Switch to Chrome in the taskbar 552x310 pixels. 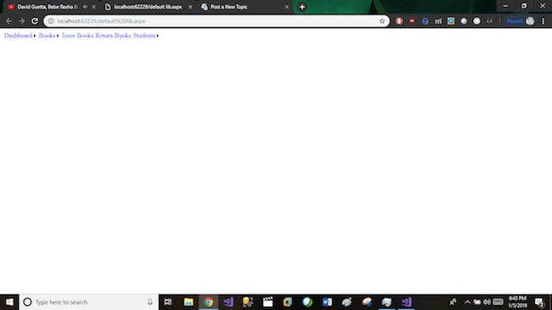(x=208, y=302)
